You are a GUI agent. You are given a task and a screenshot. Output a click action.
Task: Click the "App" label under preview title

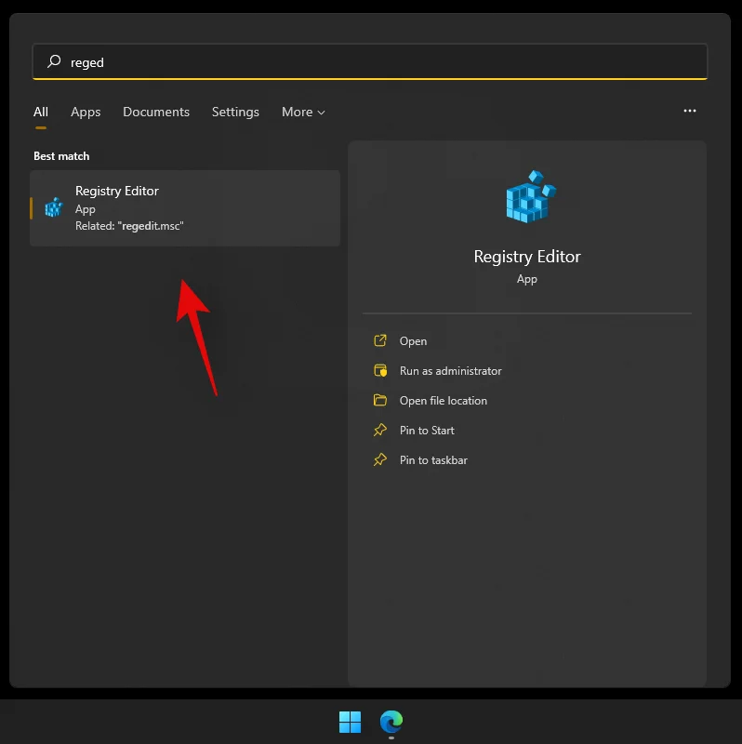[x=526, y=279]
